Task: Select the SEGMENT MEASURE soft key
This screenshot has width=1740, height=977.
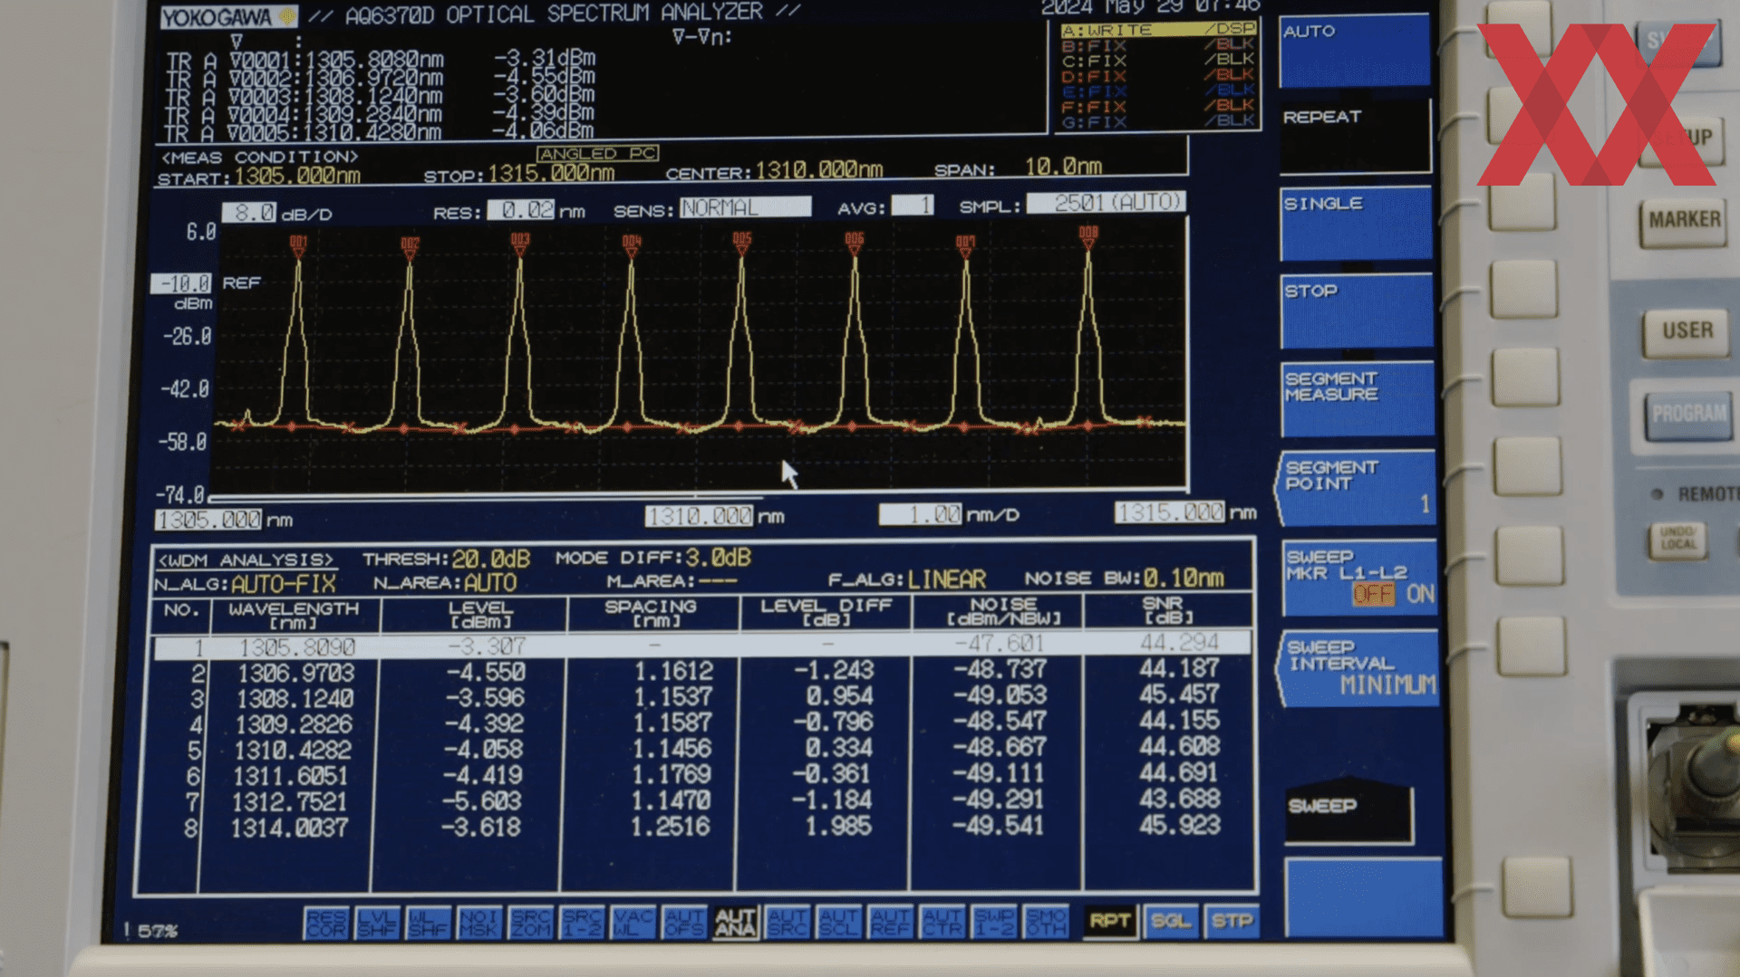Action: (1358, 399)
